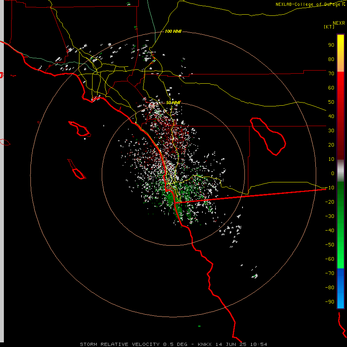Image resolution: width=347 pixels, height=347 pixels.
Task: Select the -20 value on the velocity scale
Action: click(x=330, y=202)
